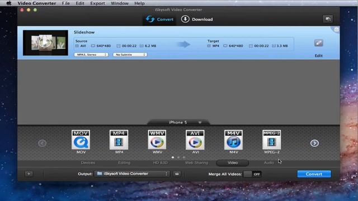This screenshot has height=201, width=358.
Task: Click the Edit label
Action: [318, 56]
